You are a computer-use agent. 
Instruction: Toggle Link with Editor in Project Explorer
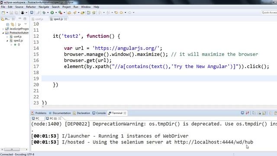[x=13, y=24]
